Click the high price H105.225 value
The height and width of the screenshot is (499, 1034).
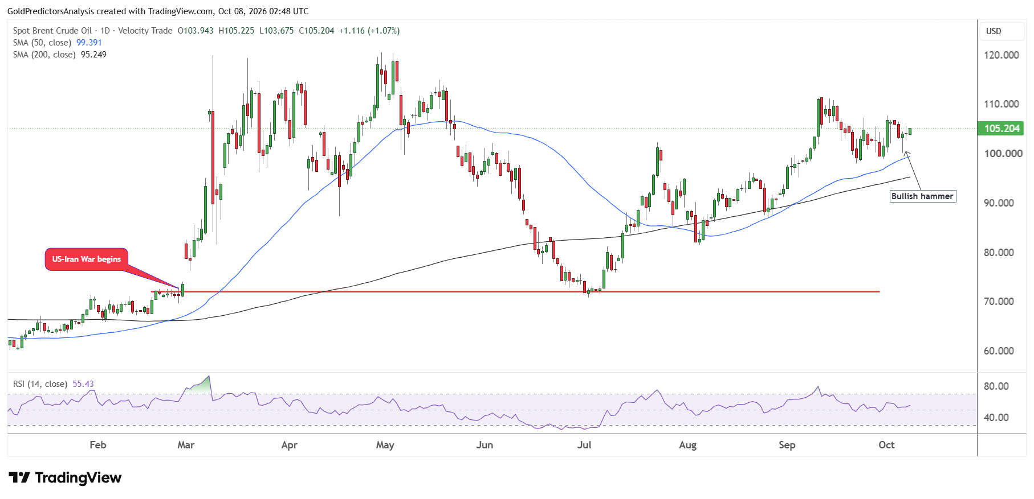(x=237, y=31)
